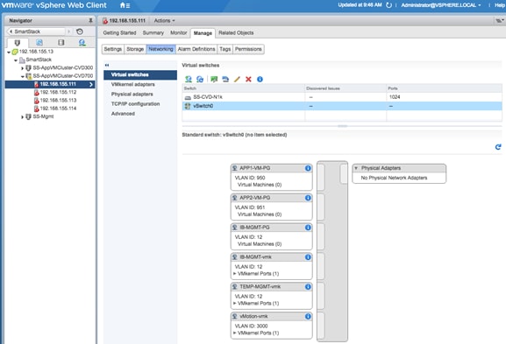Select Advanced in the side menu
This screenshot has height=344, width=506.
(x=123, y=114)
